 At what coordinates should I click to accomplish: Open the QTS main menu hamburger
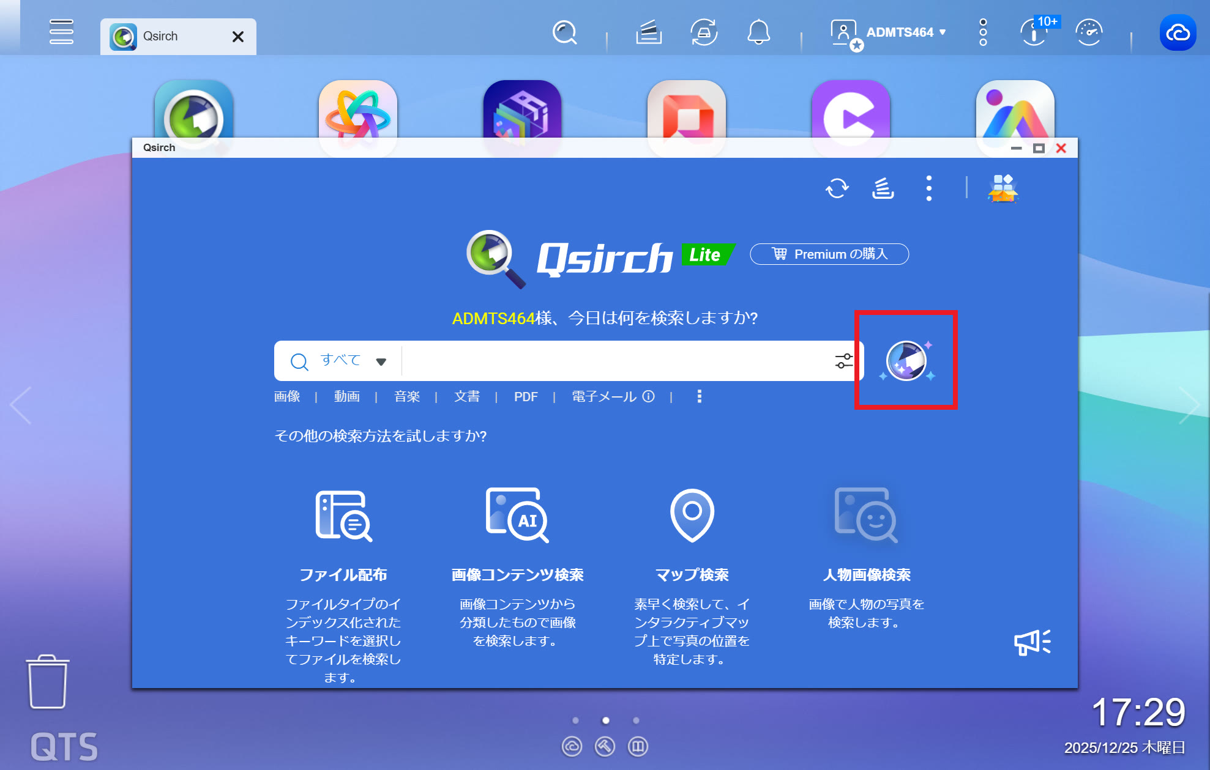click(61, 32)
